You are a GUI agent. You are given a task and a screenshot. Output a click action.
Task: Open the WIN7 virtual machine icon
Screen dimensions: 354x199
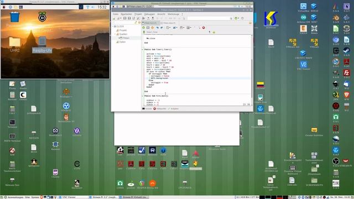click(314, 18)
